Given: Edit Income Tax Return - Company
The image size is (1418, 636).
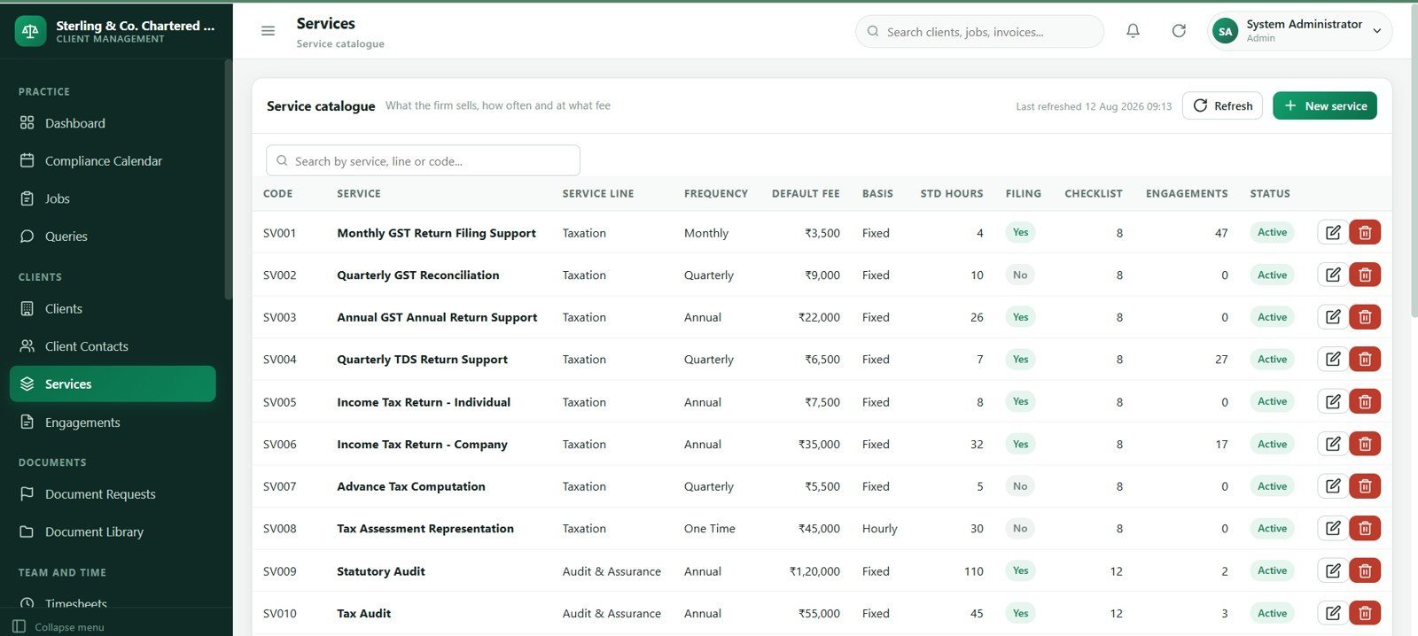Looking at the screenshot, I should 1333,444.
